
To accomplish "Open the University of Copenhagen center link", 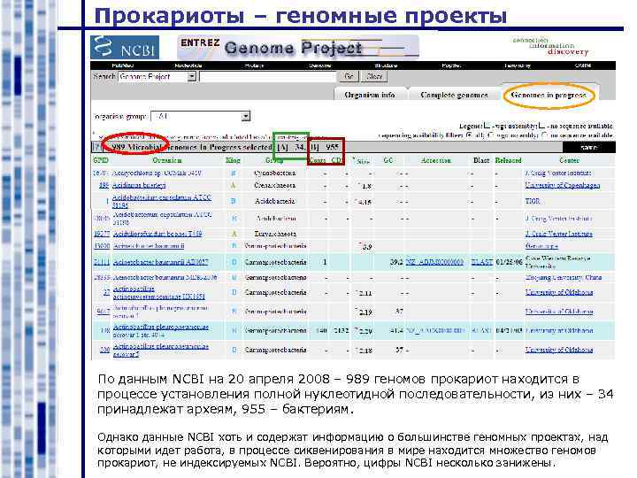I will (563, 185).
